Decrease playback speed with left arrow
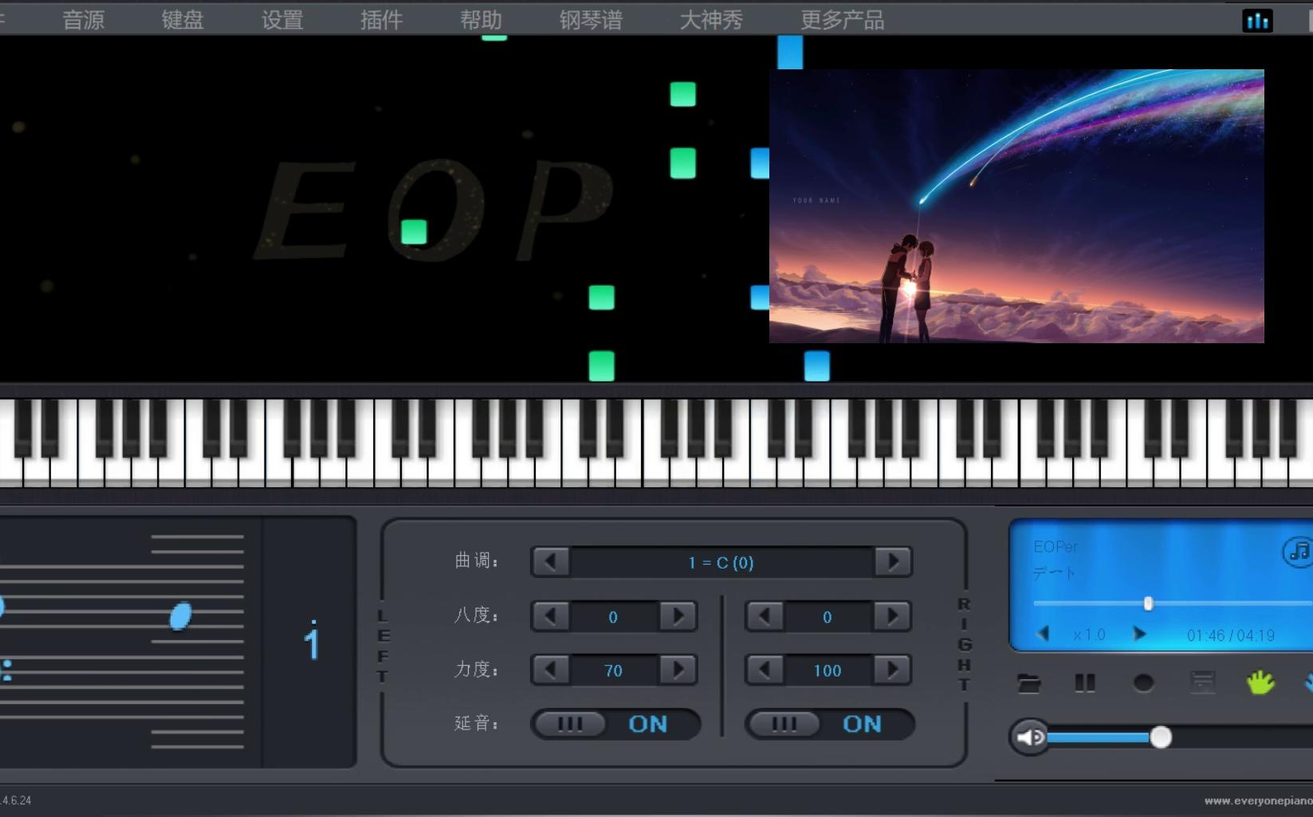This screenshot has height=817, width=1313. point(1044,634)
